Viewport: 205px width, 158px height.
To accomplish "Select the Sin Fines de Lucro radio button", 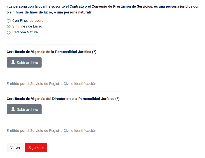I will [x=8, y=27].
